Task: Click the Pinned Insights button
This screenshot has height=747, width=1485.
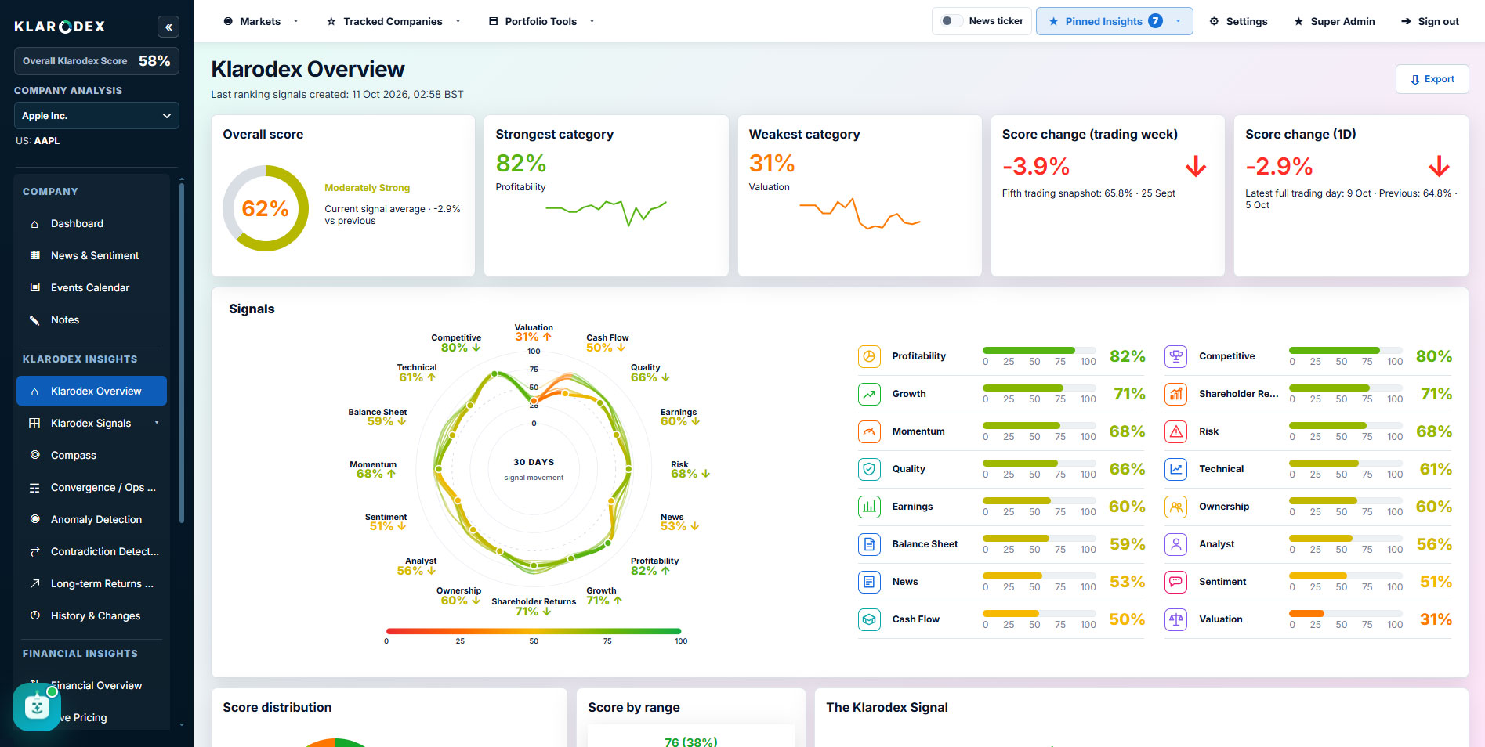Action: point(1114,21)
